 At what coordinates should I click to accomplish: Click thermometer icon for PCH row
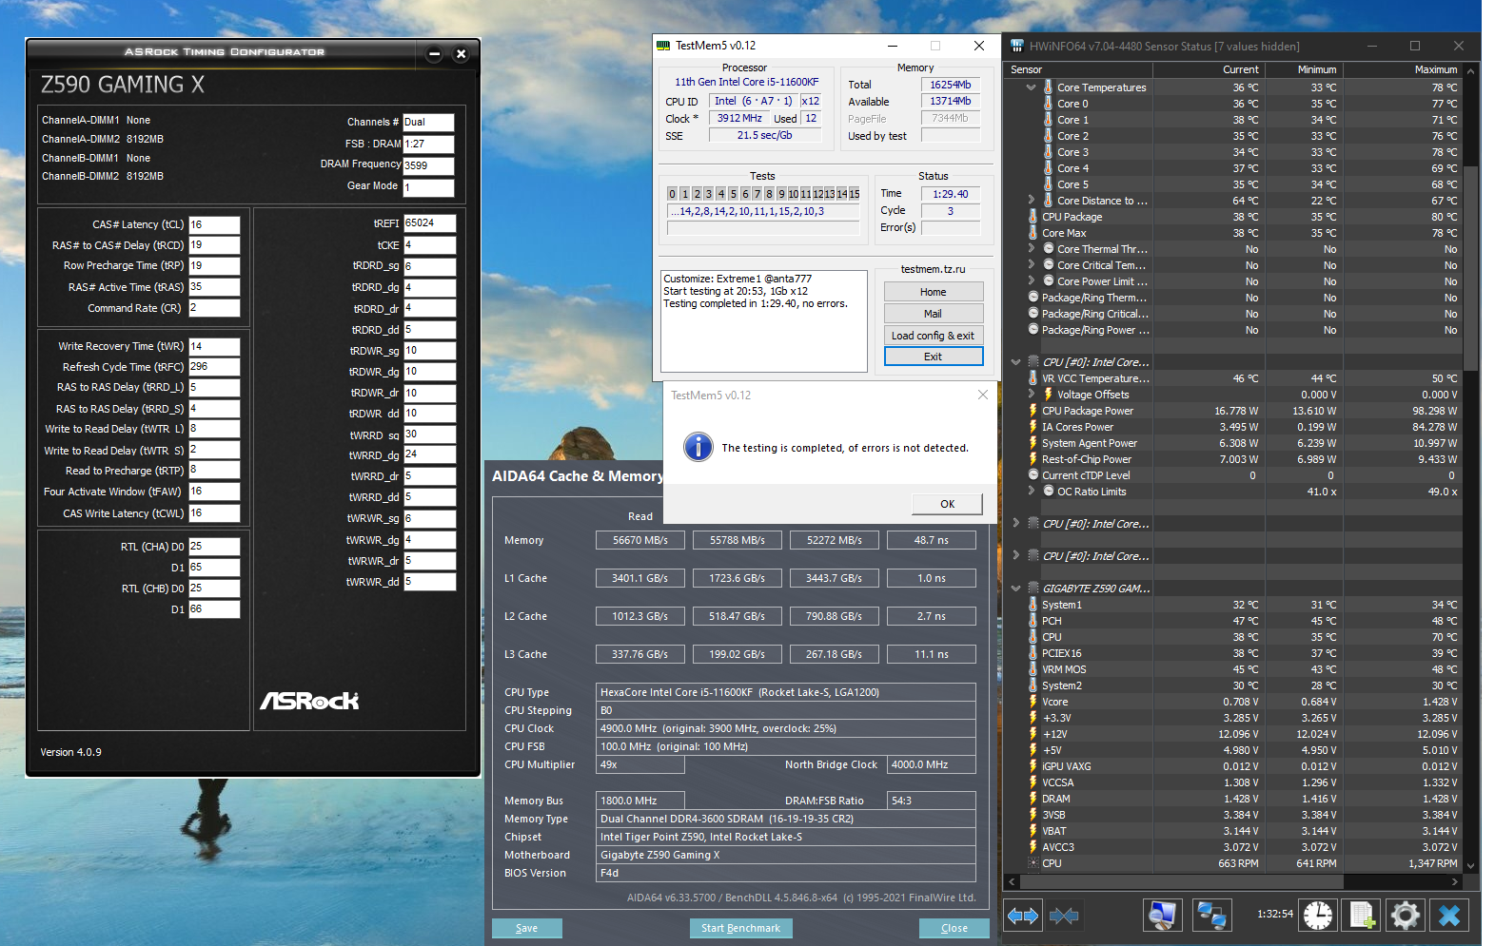(x=1033, y=621)
